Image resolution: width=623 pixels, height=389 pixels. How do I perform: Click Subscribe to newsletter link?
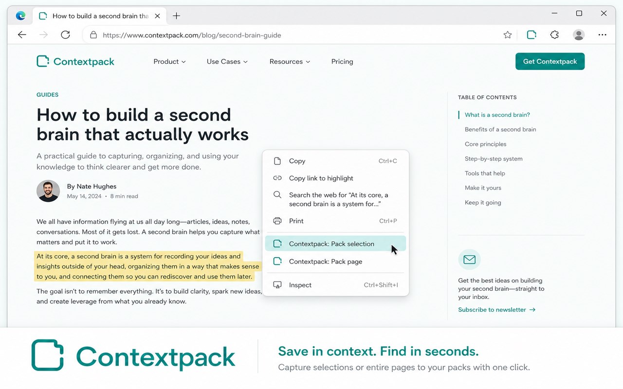[497, 310]
